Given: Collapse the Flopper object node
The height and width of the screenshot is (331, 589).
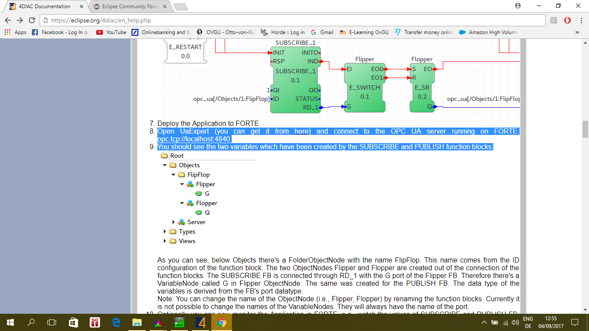Looking at the screenshot, I should [182, 203].
